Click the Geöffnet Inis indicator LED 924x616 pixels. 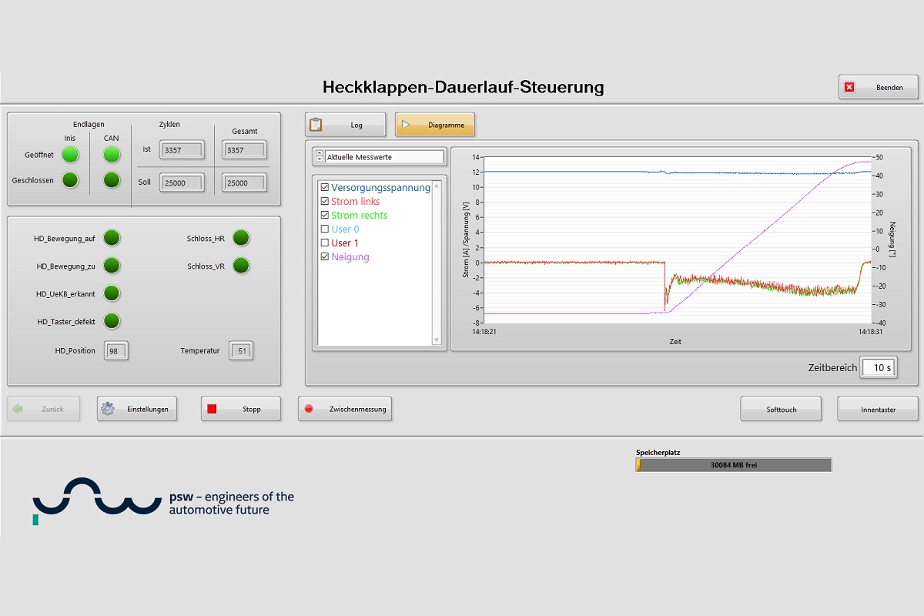tap(70, 155)
